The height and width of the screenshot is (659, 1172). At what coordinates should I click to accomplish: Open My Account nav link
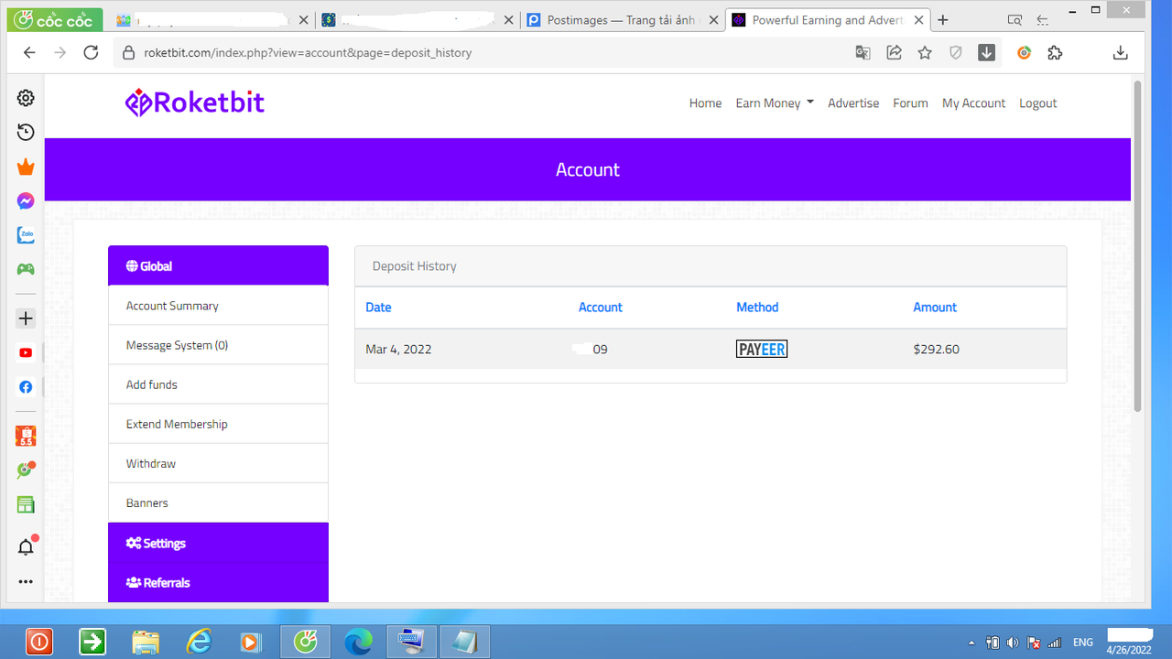click(x=973, y=103)
